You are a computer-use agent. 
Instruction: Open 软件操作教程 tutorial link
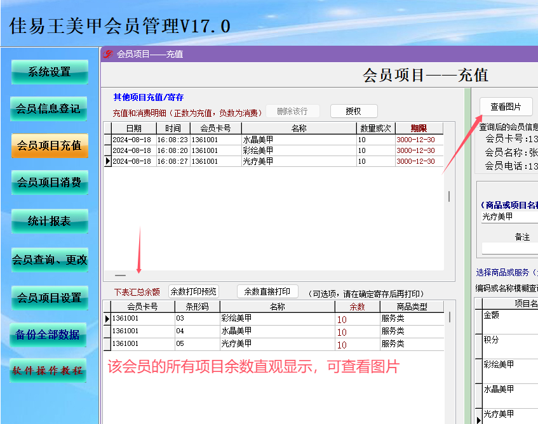48,371
